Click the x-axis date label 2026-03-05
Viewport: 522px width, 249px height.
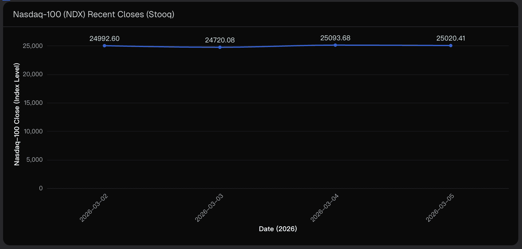click(440, 208)
